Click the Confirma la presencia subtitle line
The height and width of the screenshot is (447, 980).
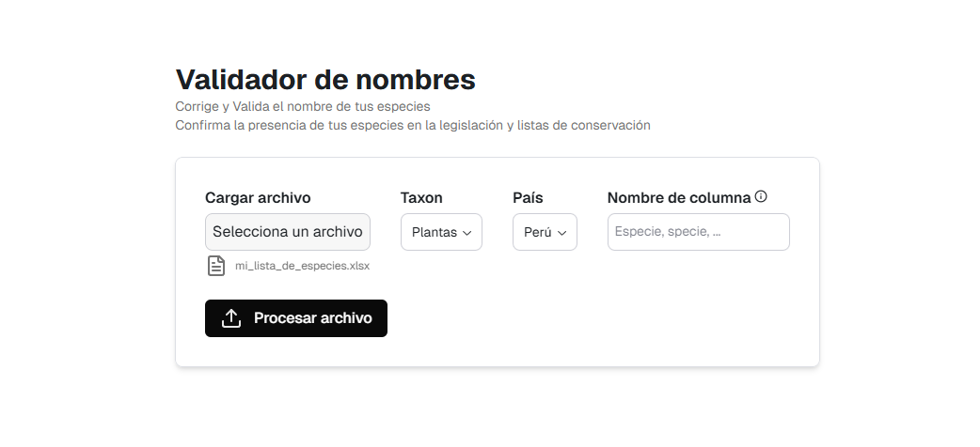tap(412, 125)
